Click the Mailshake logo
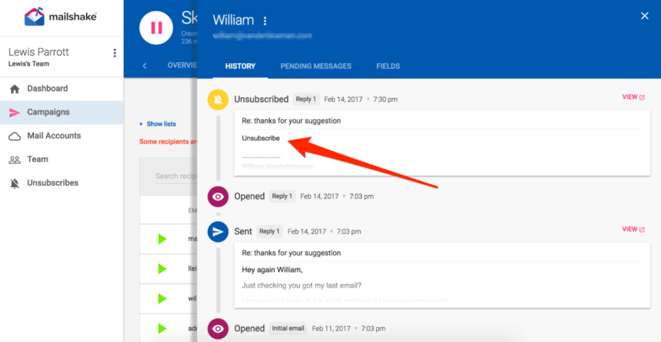Image resolution: width=661 pixels, height=342 pixels. coord(61,17)
